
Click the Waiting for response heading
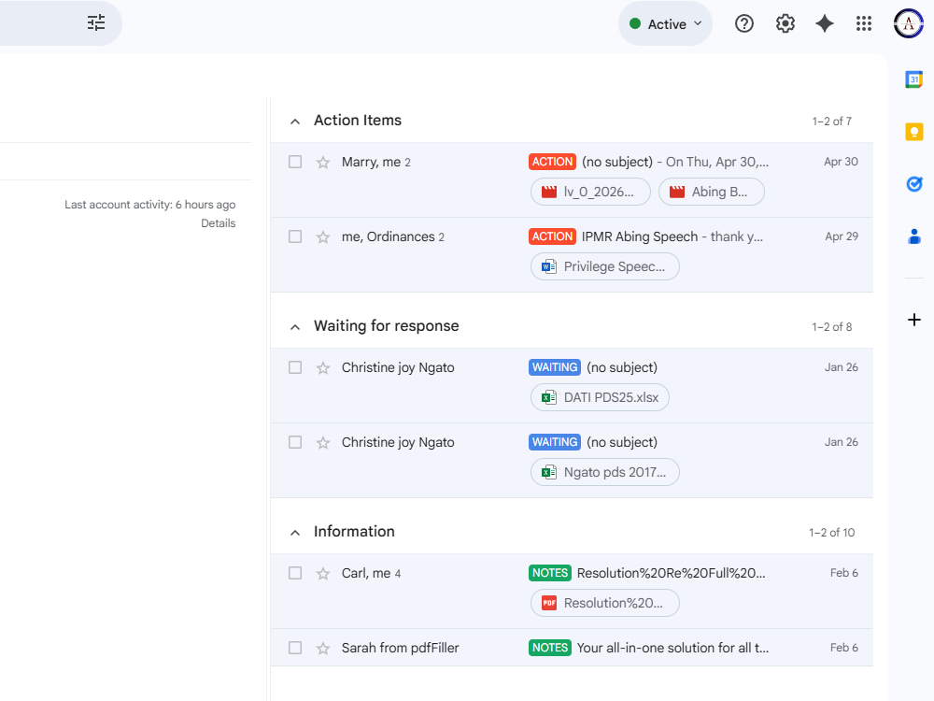[x=386, y=326]
